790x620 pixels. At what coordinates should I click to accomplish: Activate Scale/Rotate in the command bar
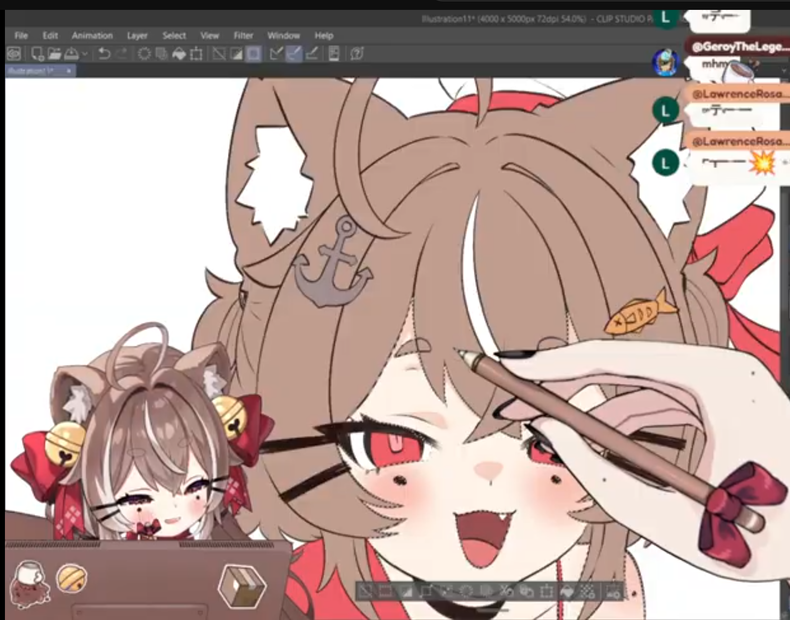196,54
